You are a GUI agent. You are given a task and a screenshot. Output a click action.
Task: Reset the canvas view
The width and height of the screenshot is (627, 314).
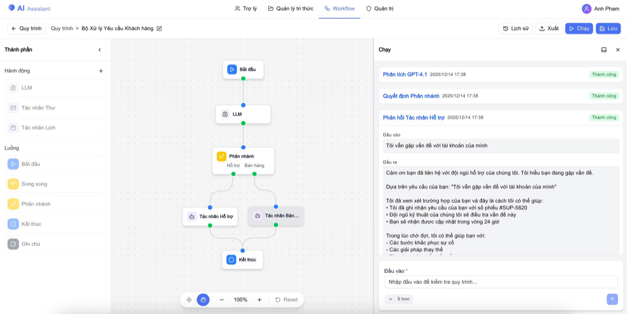pos(287,300)
